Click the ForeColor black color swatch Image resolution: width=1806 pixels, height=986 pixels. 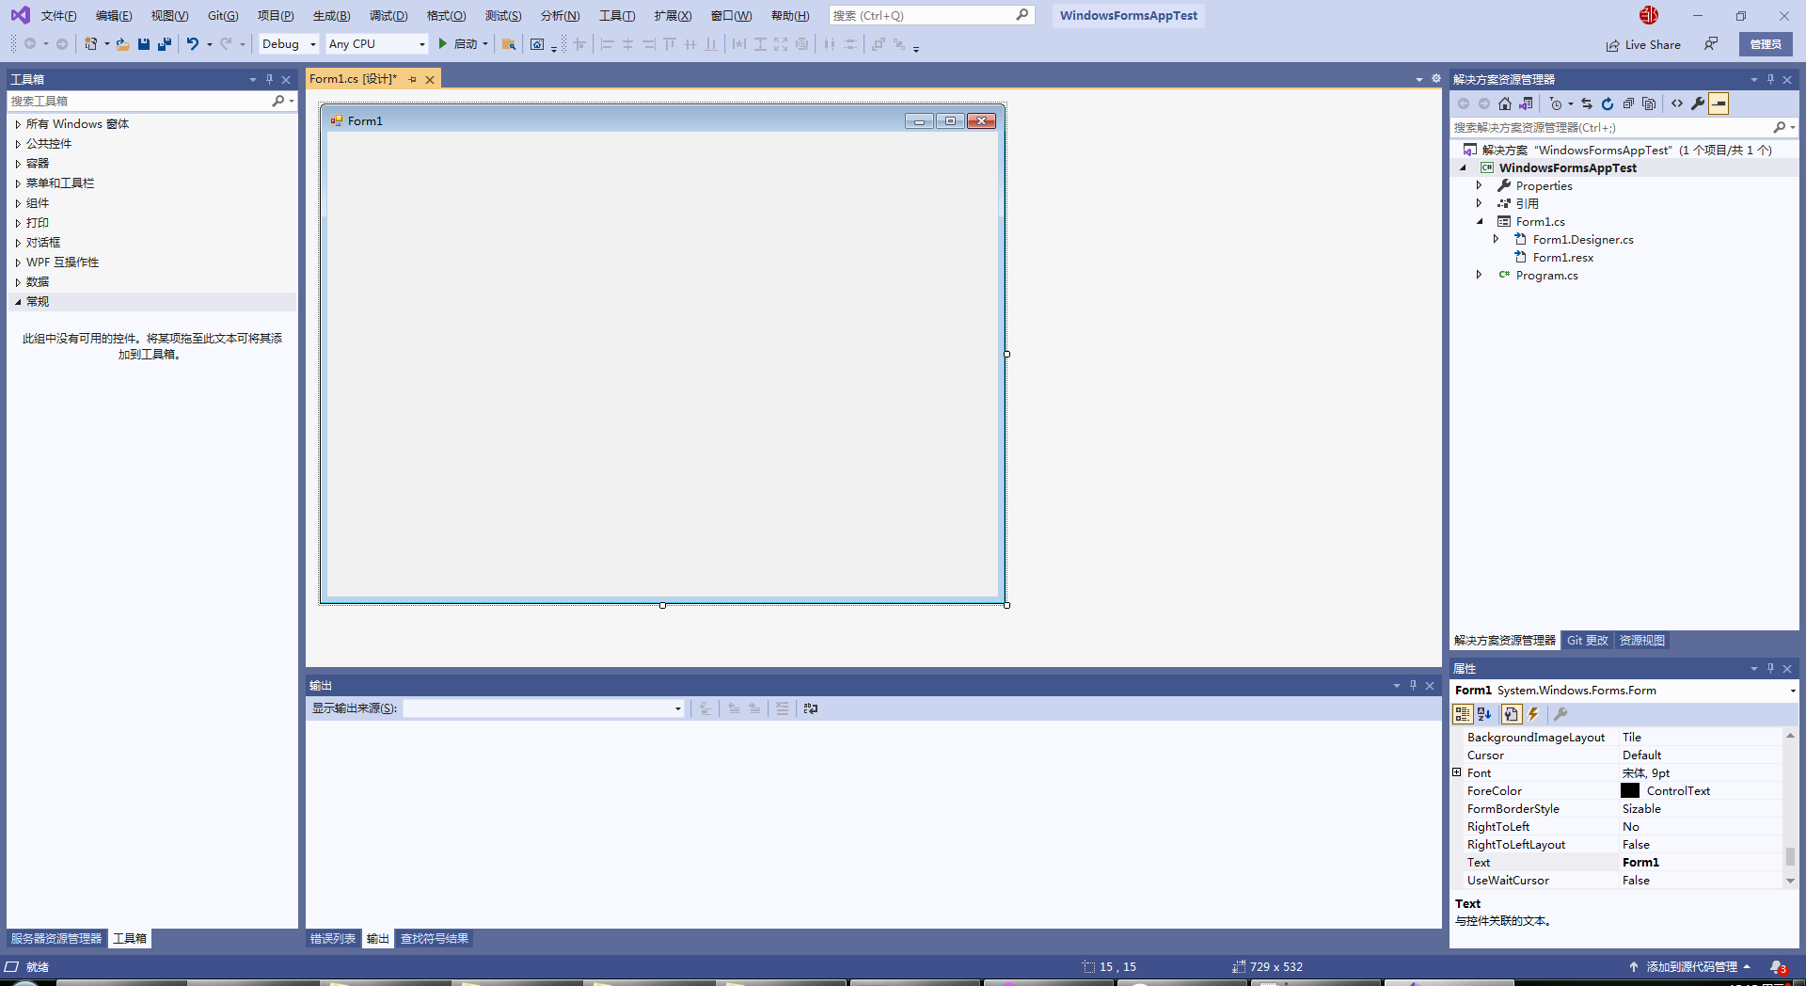(1630, 790)
